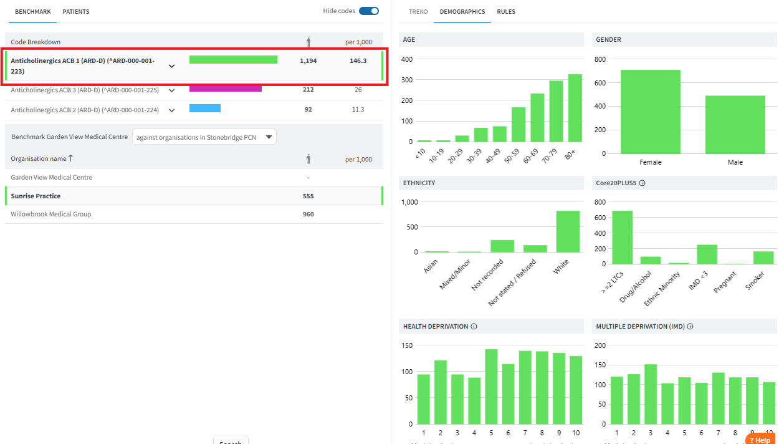Click the 212 count for ACB 3

point(308,90)
